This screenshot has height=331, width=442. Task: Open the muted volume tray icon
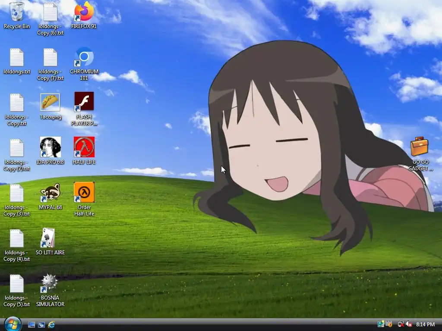pyautogui.click(x=409, y=324)
